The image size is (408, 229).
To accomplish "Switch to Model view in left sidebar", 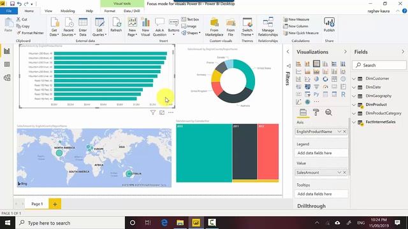I will coord(7,78).
